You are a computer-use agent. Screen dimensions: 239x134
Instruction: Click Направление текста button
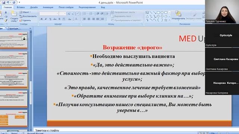click(x=123, y=12)
